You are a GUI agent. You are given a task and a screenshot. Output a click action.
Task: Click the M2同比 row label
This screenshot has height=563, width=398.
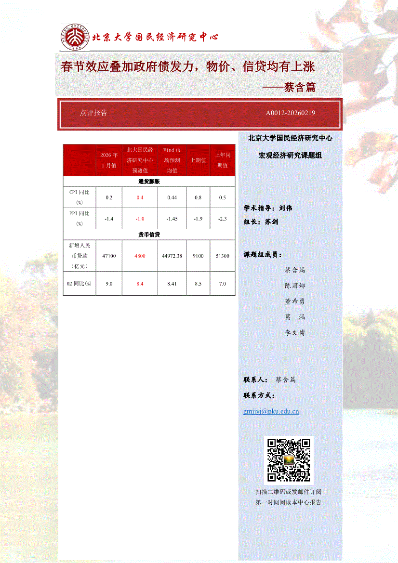click(80, 284)
